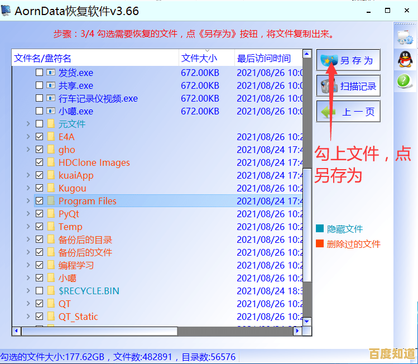Open the green help question mark icon

[405, 81]
